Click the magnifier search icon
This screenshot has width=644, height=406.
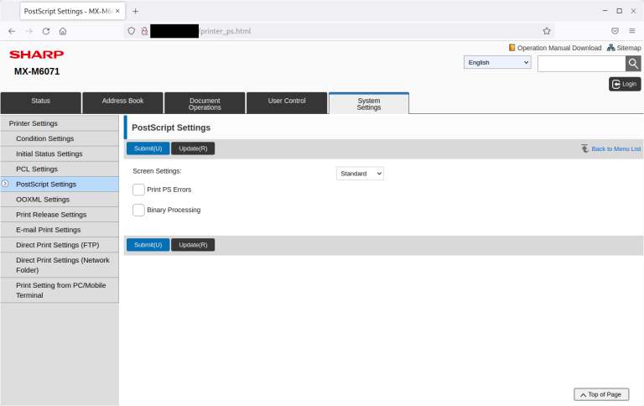click(633, 63)
